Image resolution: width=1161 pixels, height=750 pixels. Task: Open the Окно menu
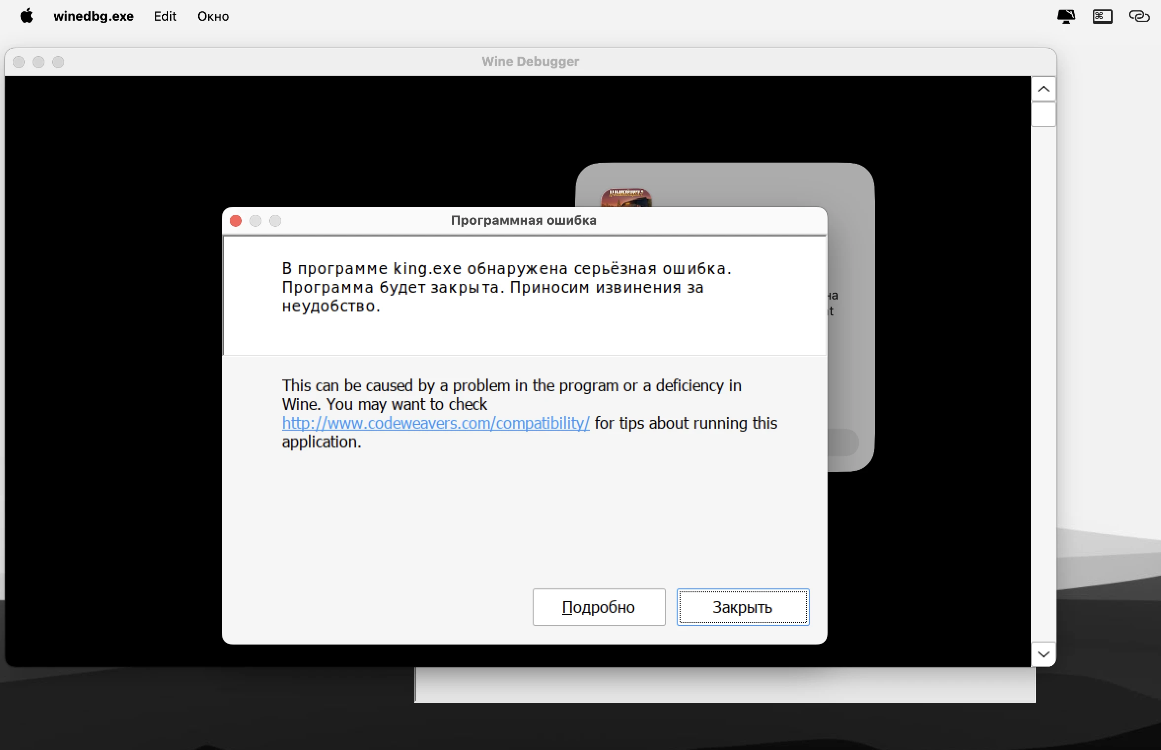coord(213,16)
